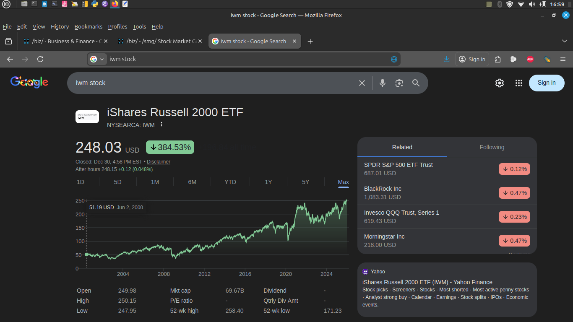The image size is (573, 322).
Task: Open the Profiles menu
Action: coord(117,26)
